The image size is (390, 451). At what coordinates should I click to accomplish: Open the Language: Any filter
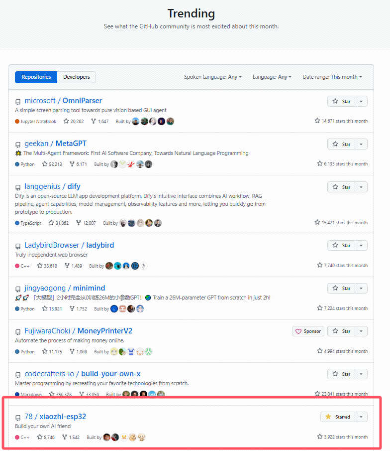pos(272,77)
